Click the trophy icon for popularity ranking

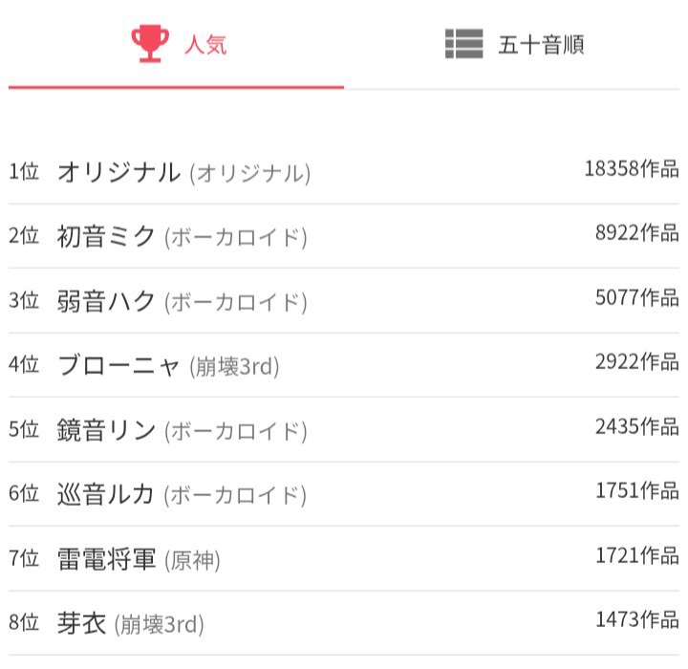149,44
